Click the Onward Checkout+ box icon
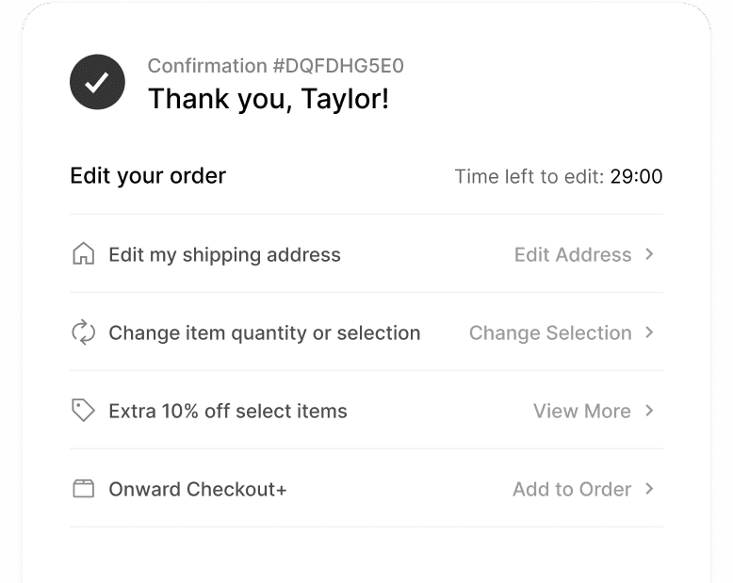Image resolution: width=733 pixels, height=583 pixels. click(84, 489)
